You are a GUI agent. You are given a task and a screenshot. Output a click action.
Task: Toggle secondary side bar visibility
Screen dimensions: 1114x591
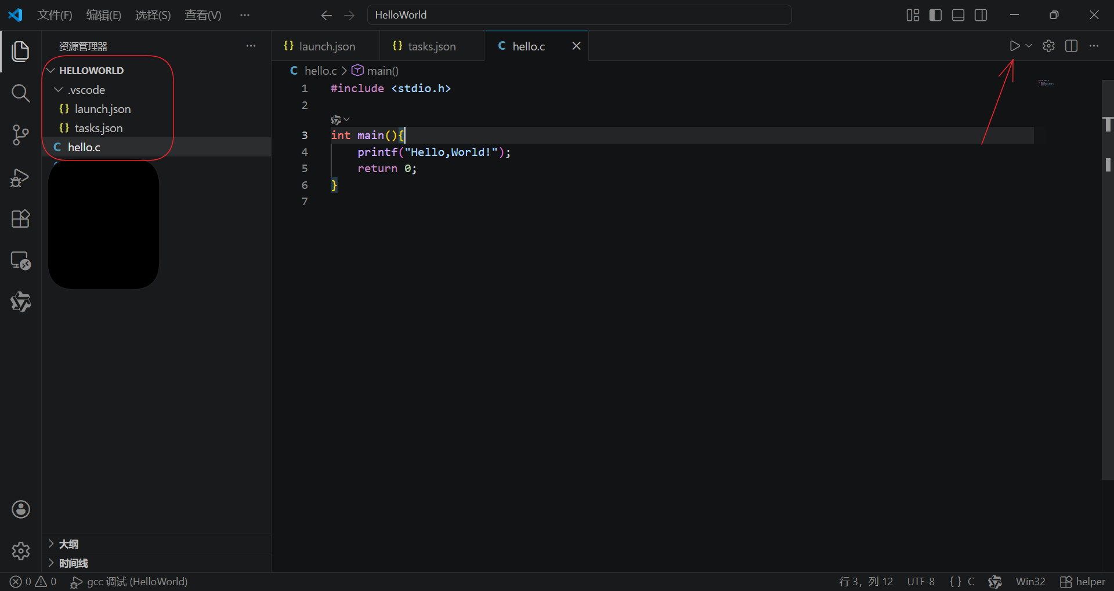point(981,15)
